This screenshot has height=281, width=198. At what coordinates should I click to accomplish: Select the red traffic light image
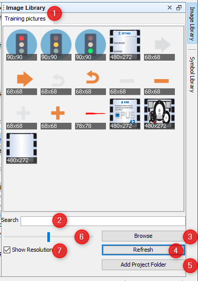[x=22, y=45]
